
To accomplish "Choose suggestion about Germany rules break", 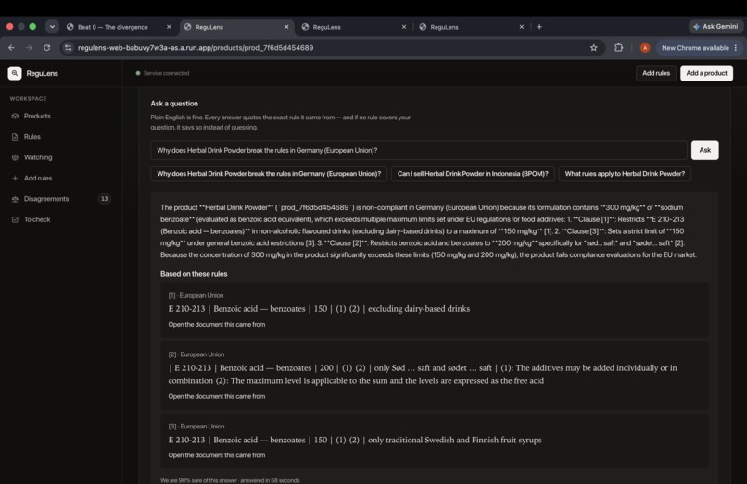I will point(269,174).
